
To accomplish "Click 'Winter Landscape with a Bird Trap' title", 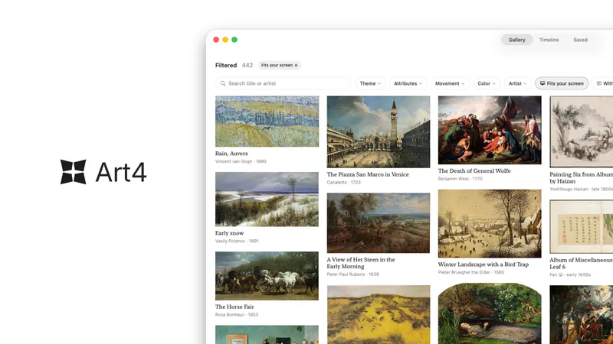I will 484,264.
